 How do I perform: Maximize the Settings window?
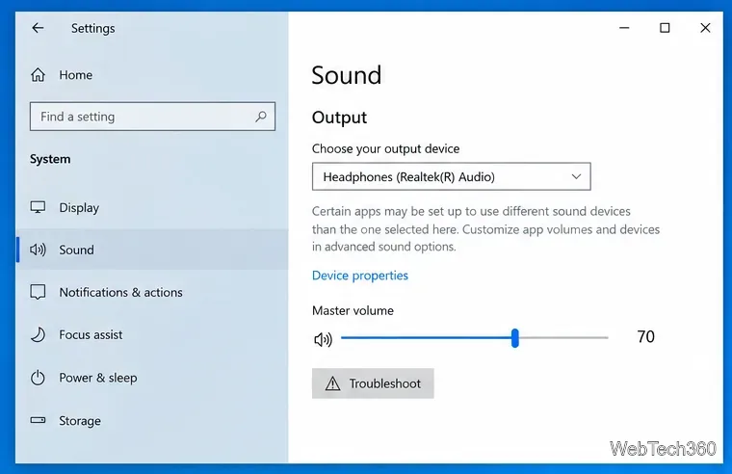(x=665, y=28)
